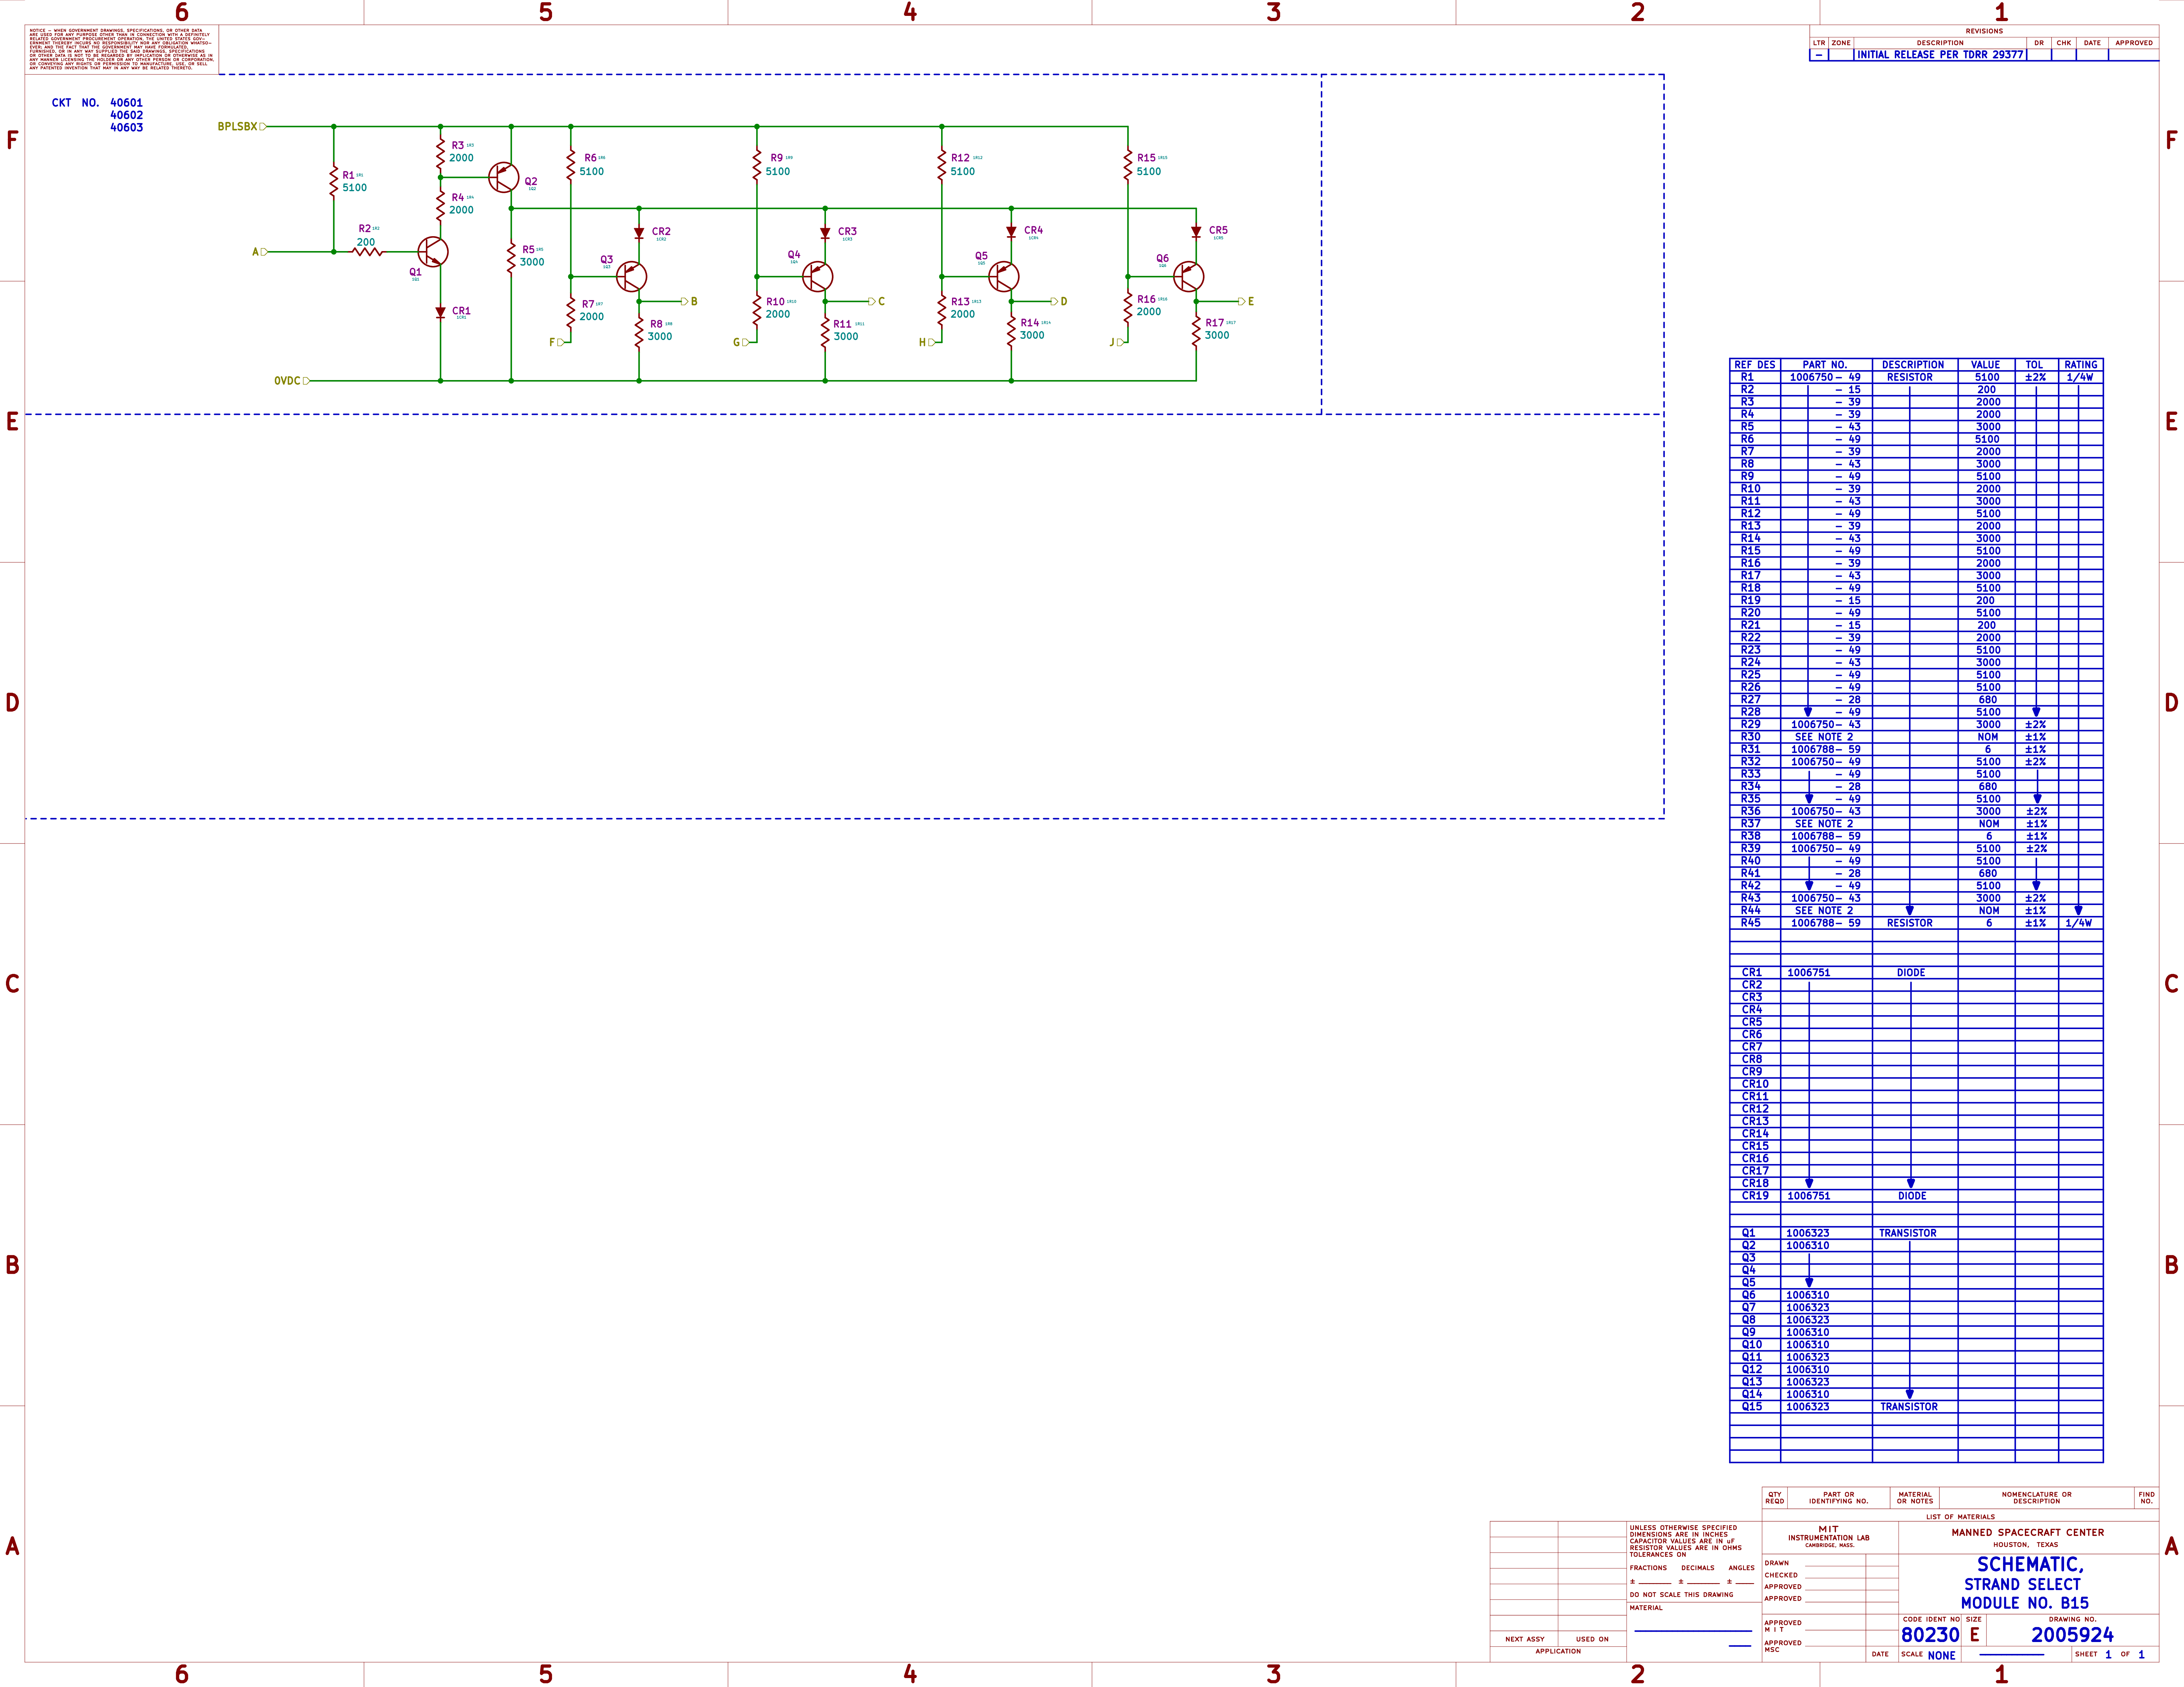
Task: Select diode CR1 symbol
Action: click(x=440, y=313)
